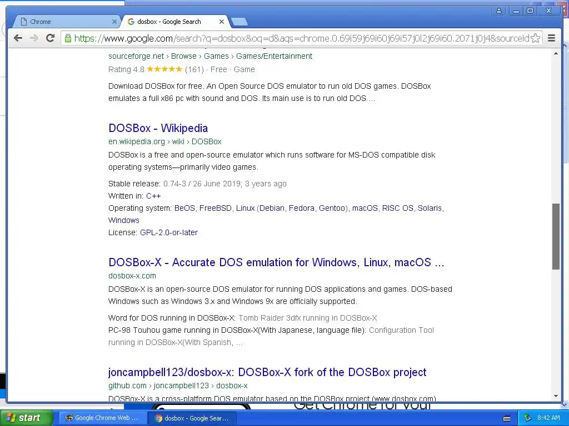Viewport: 569px width, 426px height.
Task: Follow the 'RISC OS' link
Action: click(398, 209)
